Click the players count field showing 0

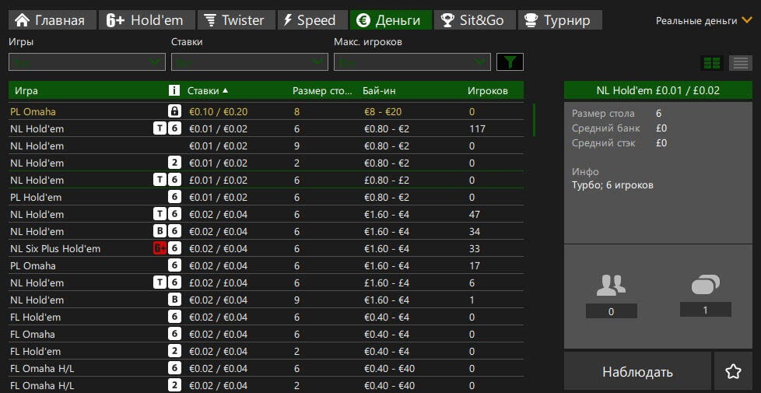(611, 311)
